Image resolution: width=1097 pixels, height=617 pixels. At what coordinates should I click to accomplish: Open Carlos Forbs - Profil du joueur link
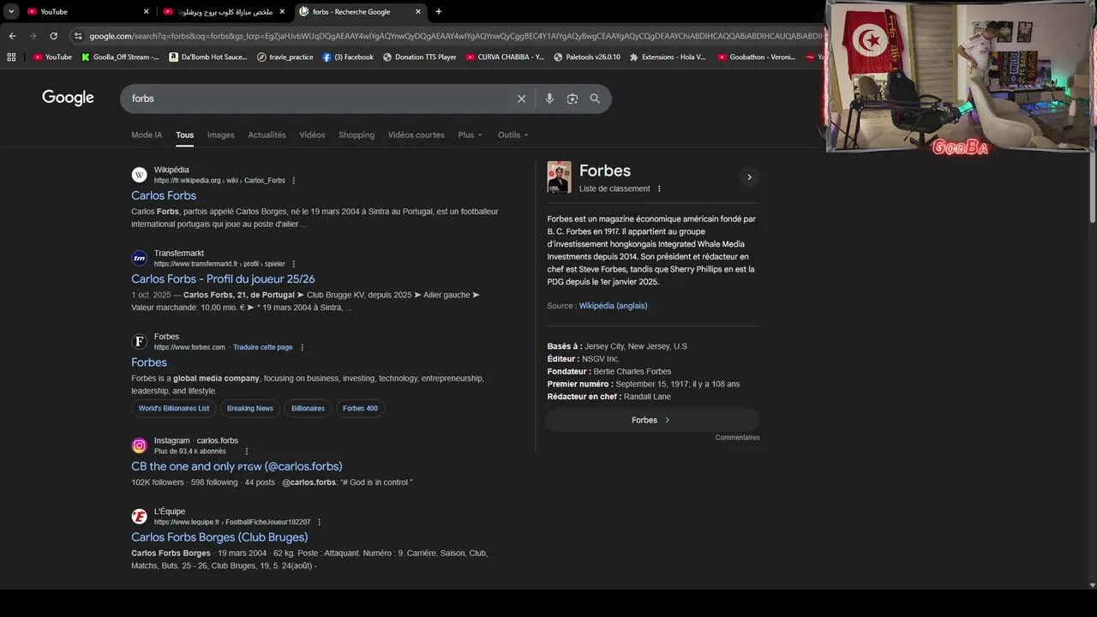[223, 279]
